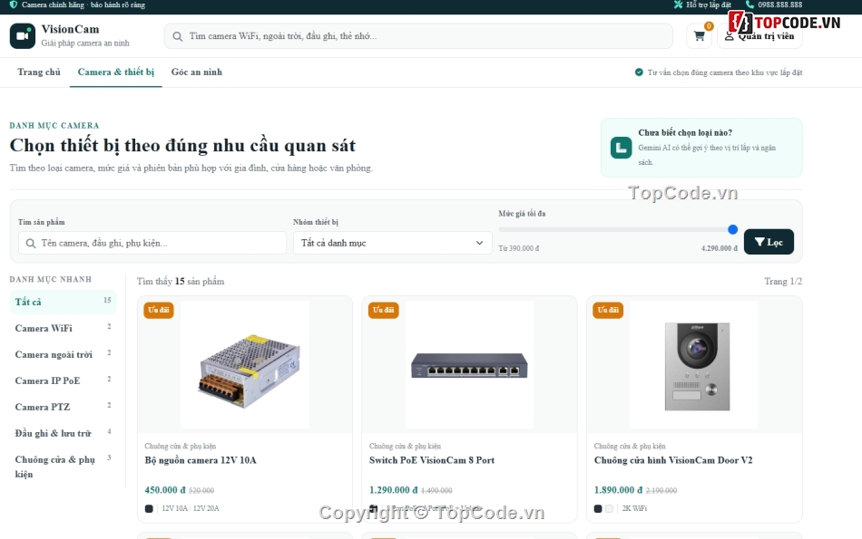The width and height of the screenshot is (862, 539).
Task: Open Camera & thiết bị tab
Action: [x=116, y=72]
